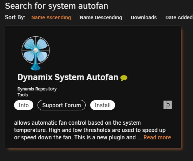Open the Info button for Autofan
The image size is (193, 161).
point(24,105)
